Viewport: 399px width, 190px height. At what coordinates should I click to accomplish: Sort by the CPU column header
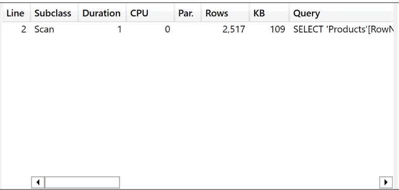tap(150, 13)
